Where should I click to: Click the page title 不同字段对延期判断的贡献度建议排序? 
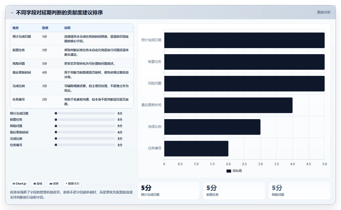click(59, 12)
